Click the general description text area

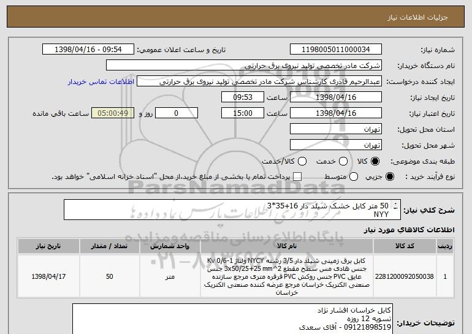click(x=232, y=210)
